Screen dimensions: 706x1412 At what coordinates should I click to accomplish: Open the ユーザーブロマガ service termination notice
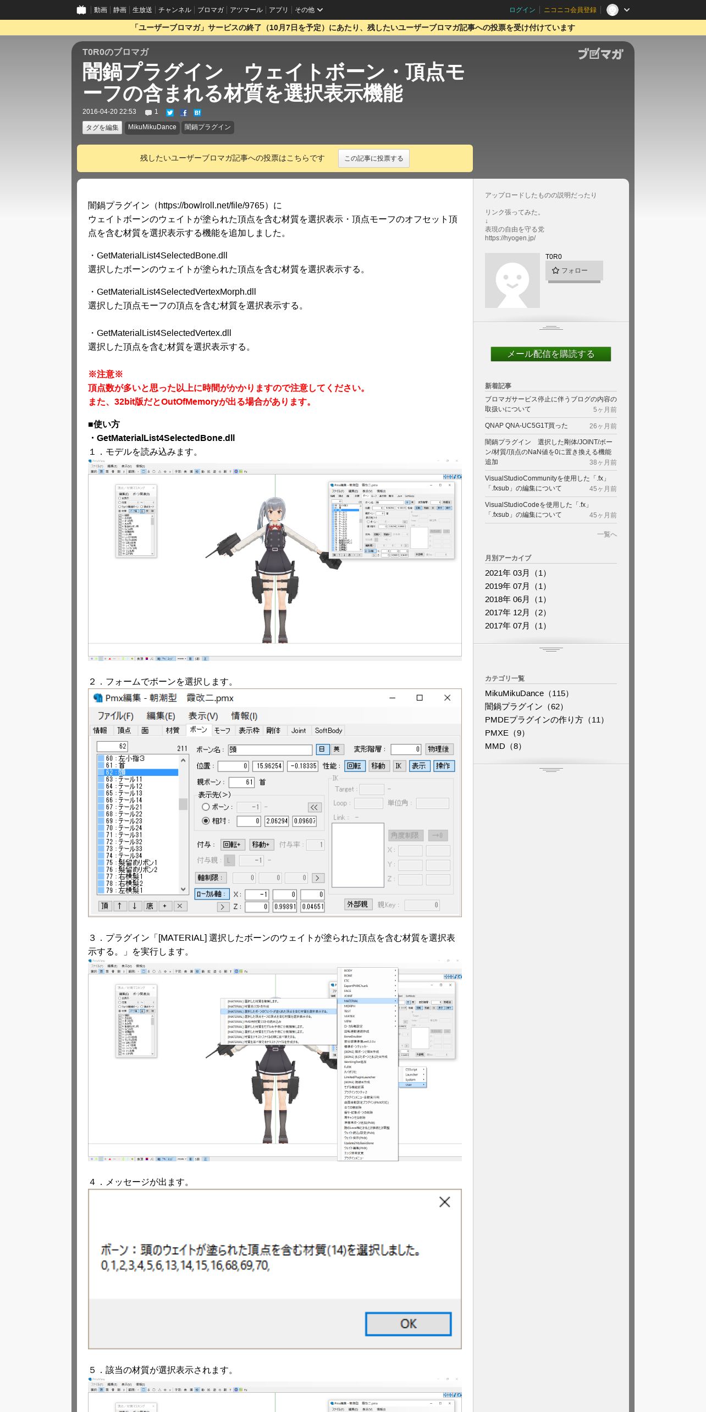pyautogui.click(x=353, y=27)
